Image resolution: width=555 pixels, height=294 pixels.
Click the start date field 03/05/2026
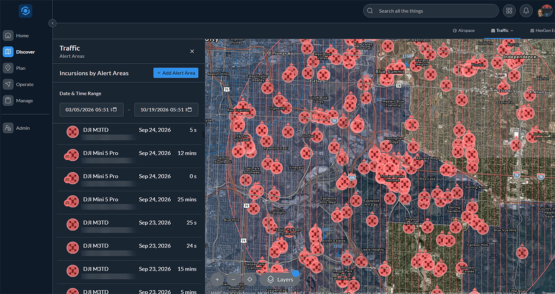[x=92, y=110]
